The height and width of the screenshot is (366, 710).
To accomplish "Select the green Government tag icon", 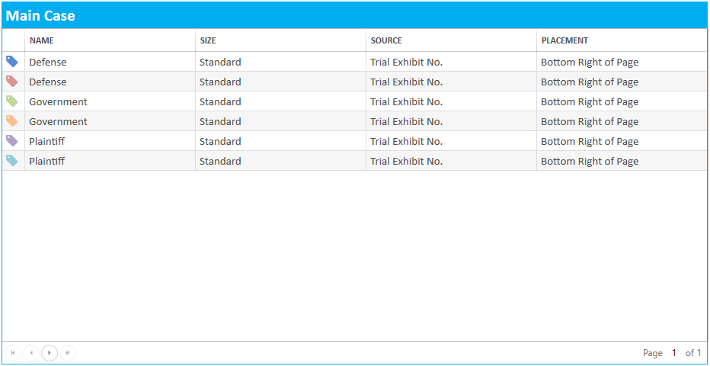I will tap(12, 101).
